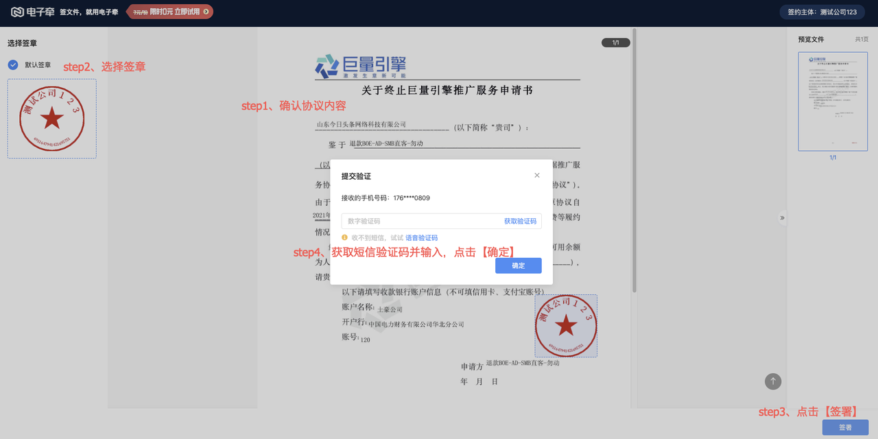Close the 提交验证 dialog with the X
The image size is (878, 439).
(x=537, y=176)
